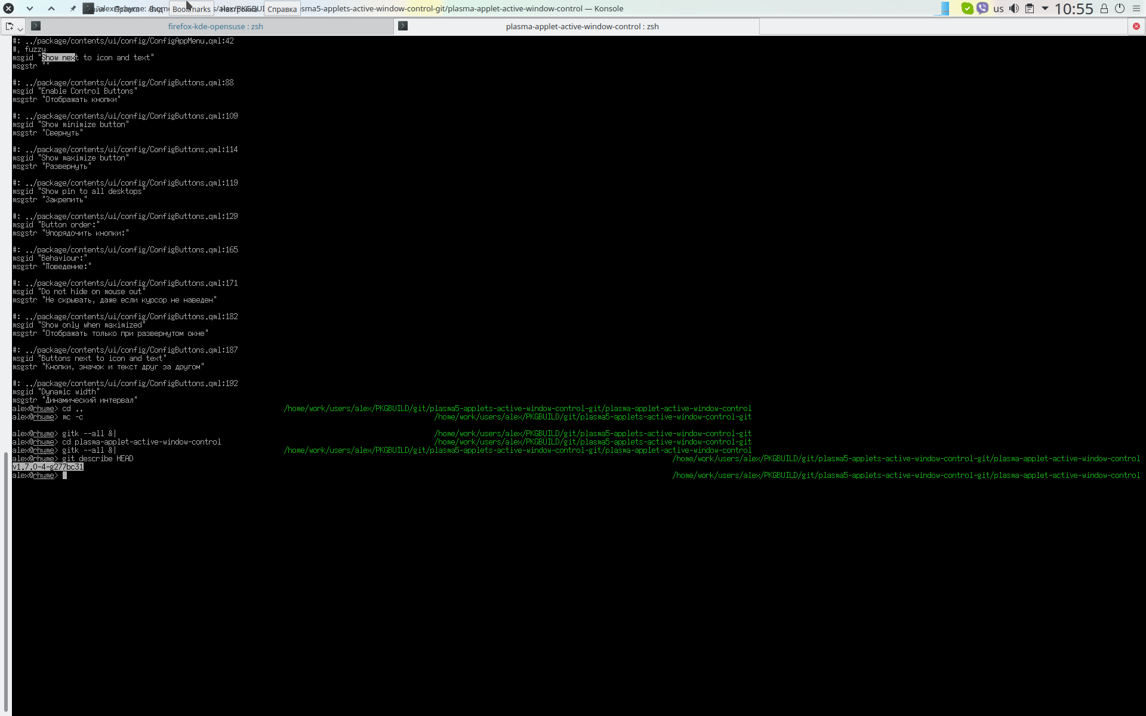Open a new terminal tab
The image size is (1146, 716).
pos(10,26)
